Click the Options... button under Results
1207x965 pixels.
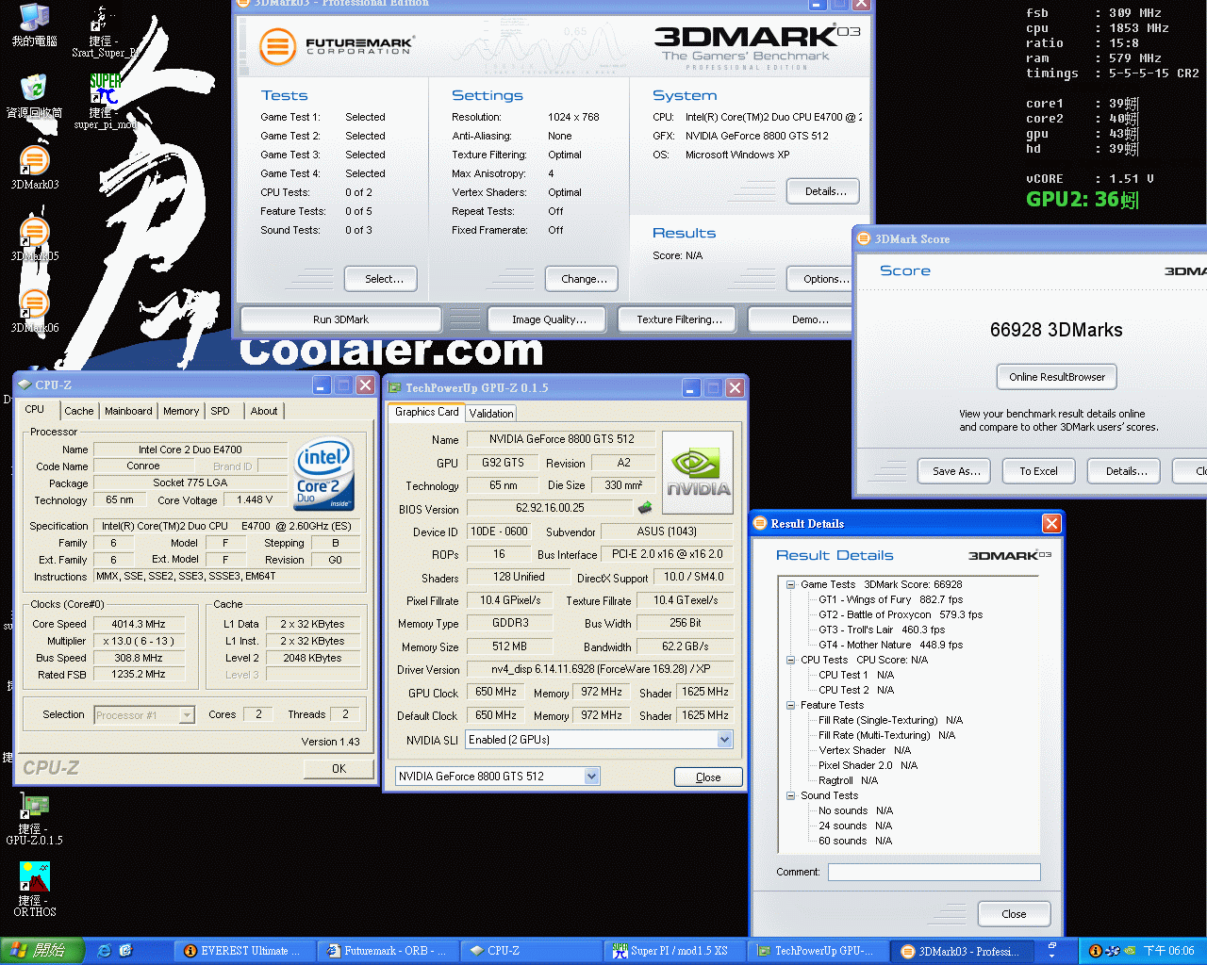tap(821, 279)
